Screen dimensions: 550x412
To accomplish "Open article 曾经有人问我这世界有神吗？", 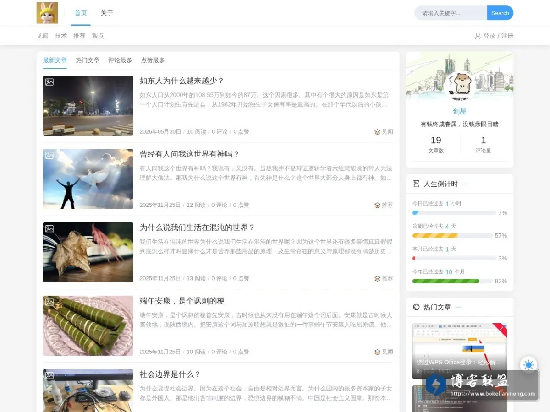I will point(190,154).
